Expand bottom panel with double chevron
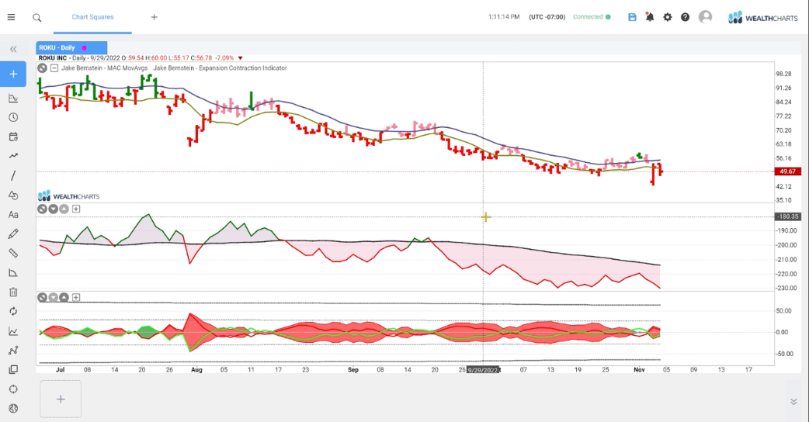The width and height of the screenshot is (809, 422). click(x=793, y=402)
